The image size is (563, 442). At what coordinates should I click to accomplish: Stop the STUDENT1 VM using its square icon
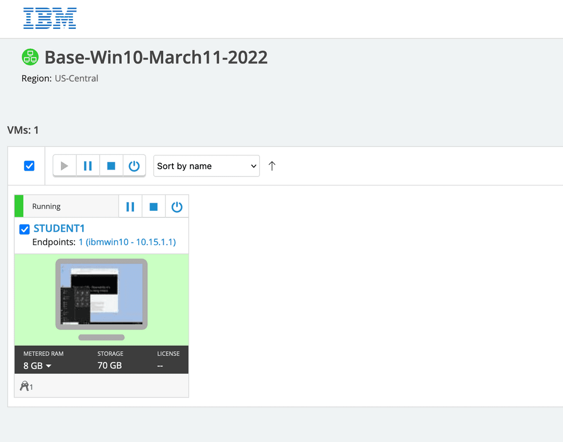pyautogui.click(x=153, y=207)
